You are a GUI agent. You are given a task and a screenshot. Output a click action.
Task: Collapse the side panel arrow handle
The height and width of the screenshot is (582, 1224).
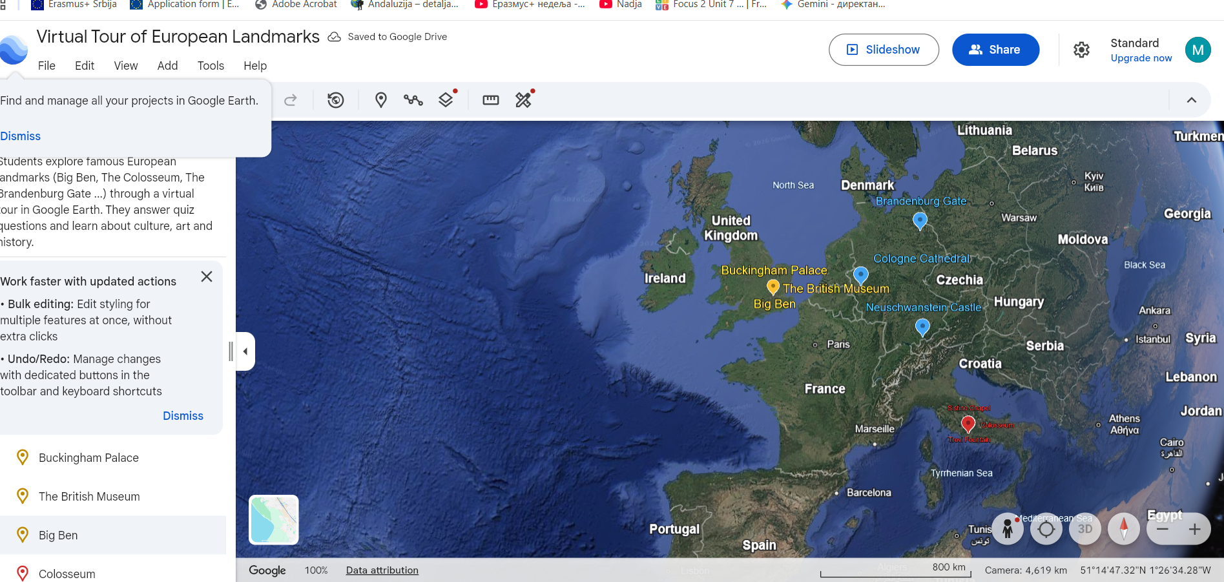[x=245, y=351]
